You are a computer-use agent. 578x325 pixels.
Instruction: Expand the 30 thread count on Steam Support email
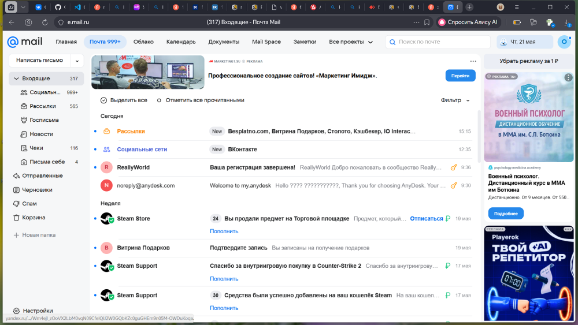tap(216, 295)
